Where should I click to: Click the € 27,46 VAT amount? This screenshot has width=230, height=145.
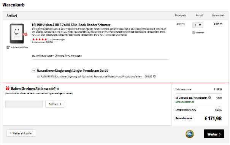[x=219, y=110]
